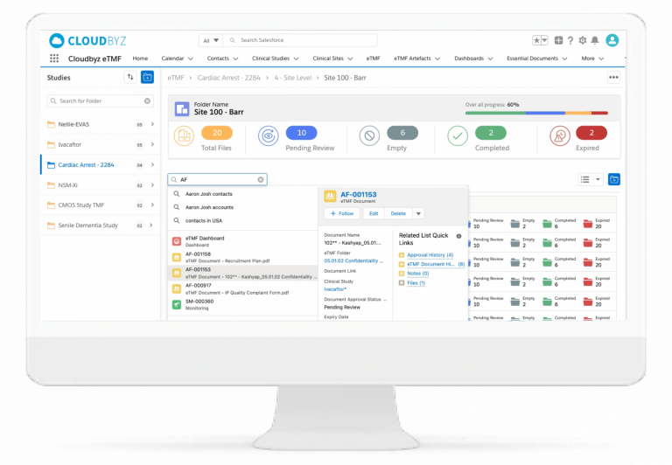
Task: Open the App Launcher grid icon
Action: [54, 59]
